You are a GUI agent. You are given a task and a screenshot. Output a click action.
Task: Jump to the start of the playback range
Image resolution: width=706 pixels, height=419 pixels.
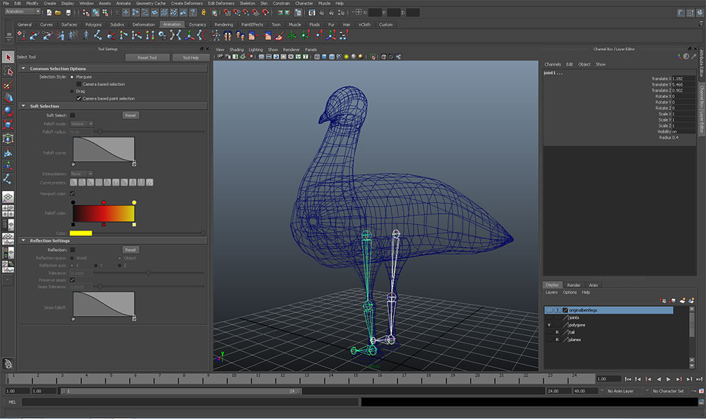[628, 379]
